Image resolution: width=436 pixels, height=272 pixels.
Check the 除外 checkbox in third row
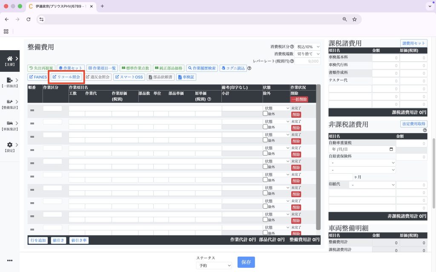(265, 140)
